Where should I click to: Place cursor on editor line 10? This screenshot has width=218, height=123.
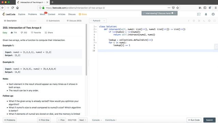[x=158, y=51]
